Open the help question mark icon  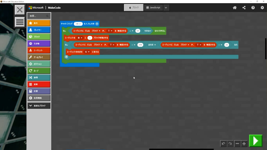[x=253, y=8]
